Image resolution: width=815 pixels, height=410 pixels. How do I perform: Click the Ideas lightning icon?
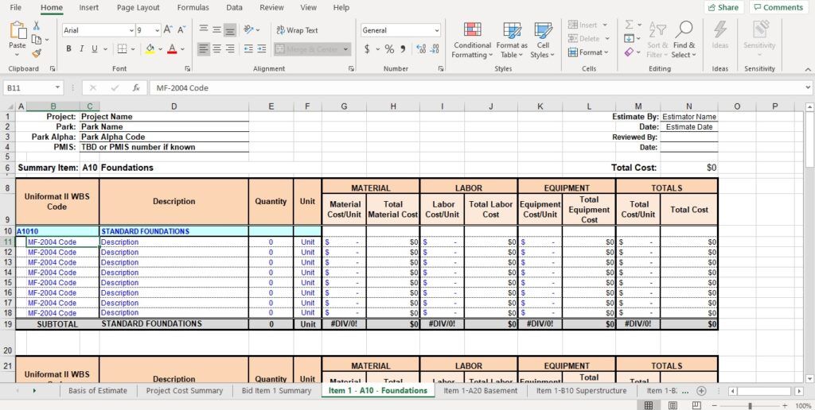coord(719,30)
